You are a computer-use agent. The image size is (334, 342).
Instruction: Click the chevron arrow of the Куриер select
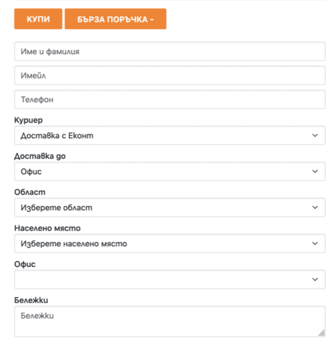315,135
